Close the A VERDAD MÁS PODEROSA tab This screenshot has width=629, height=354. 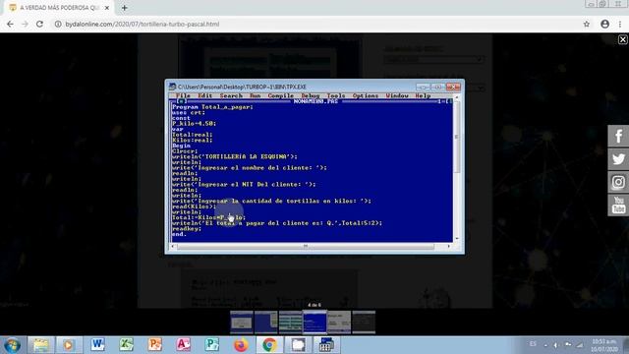click(107, 8)
